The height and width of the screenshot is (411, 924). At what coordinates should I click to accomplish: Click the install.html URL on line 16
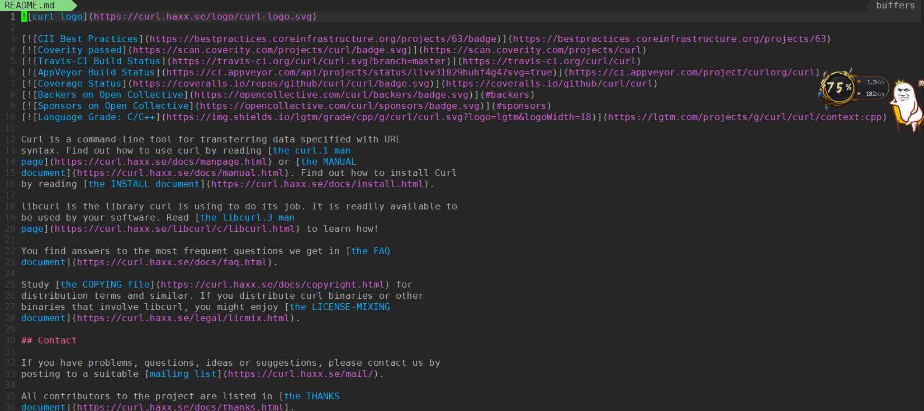[318, 184]
